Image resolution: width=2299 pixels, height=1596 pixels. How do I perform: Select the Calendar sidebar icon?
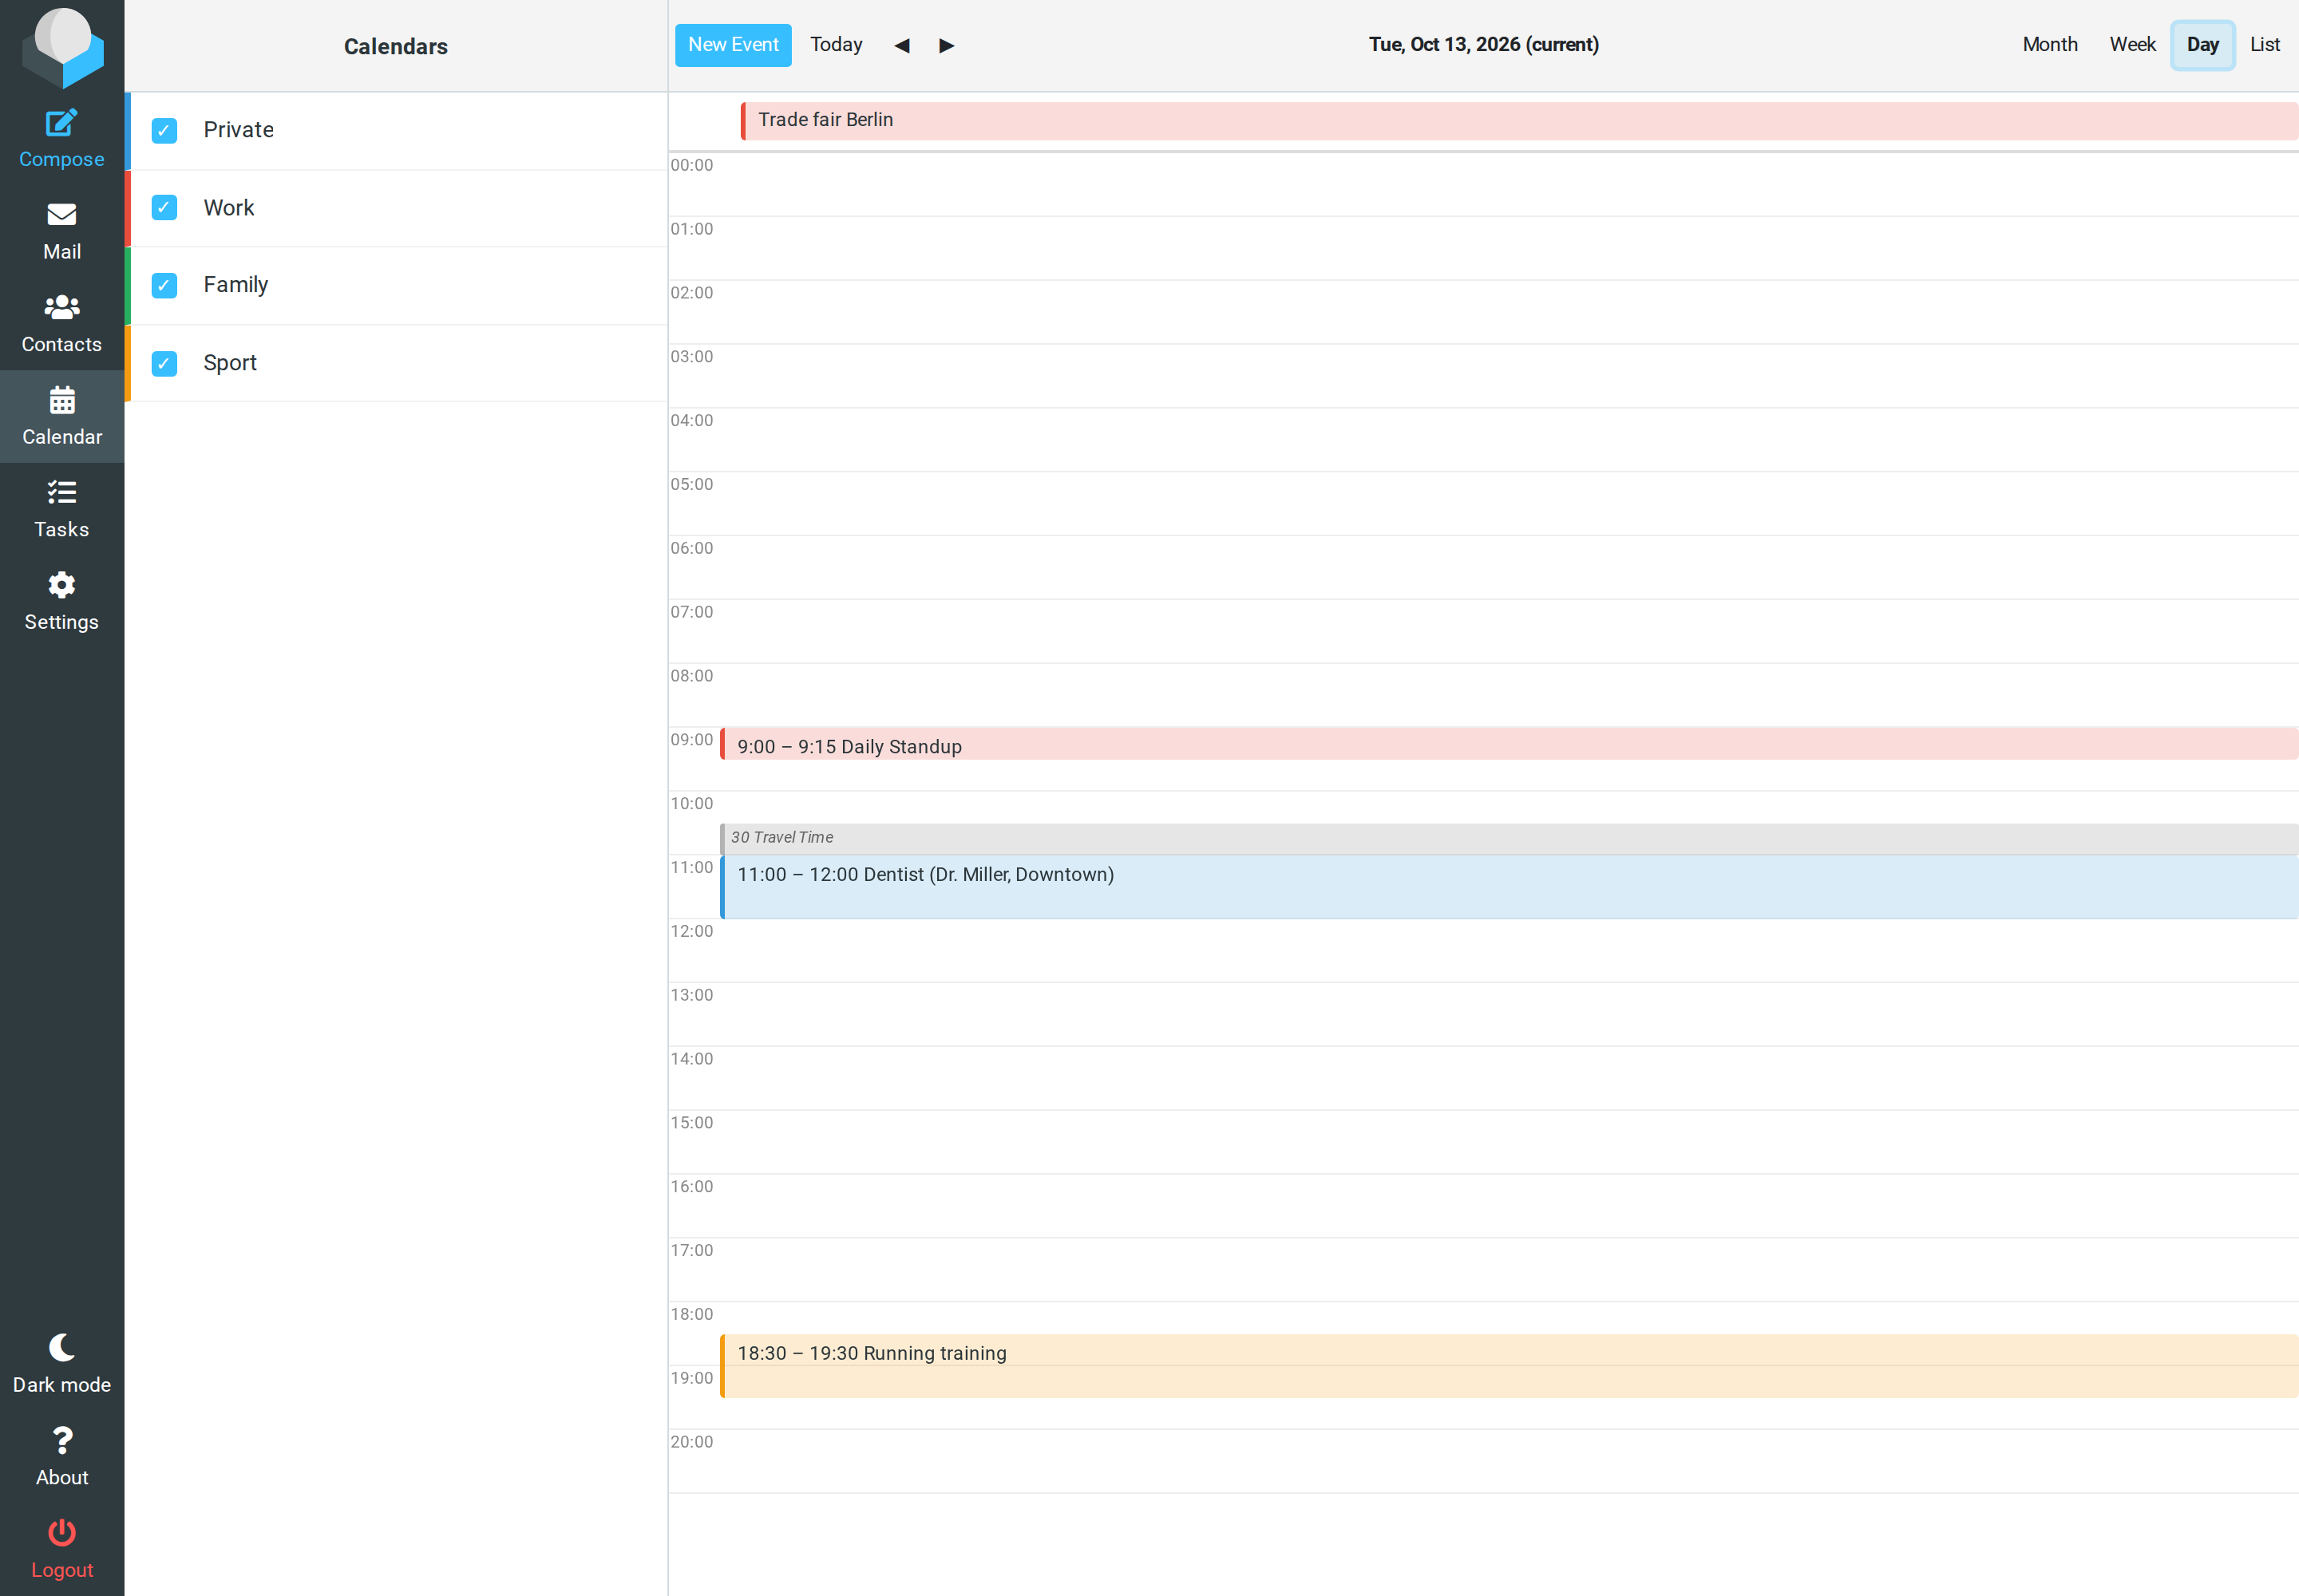pos(62,416)
